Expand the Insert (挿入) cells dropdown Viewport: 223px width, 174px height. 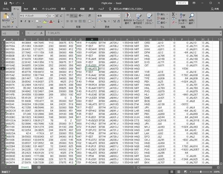[167, 14]
